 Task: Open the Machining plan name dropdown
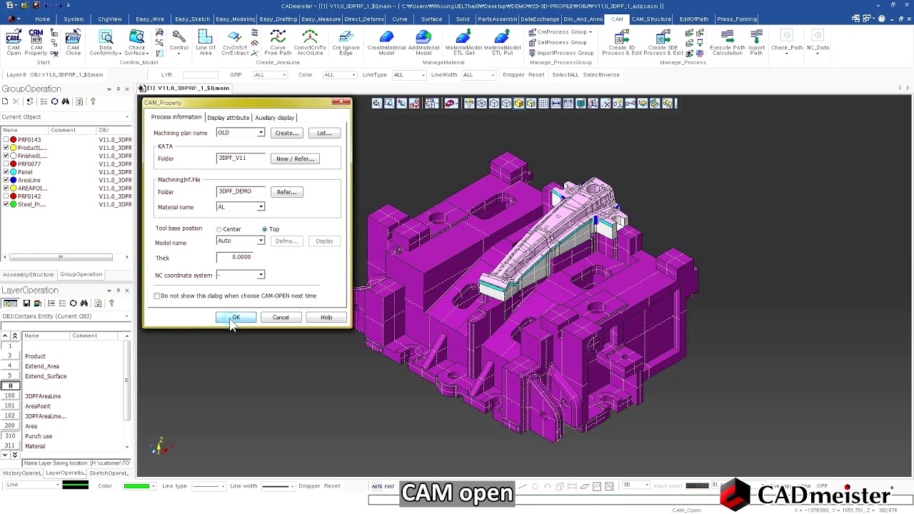pyautogui.click(x=261, y=133)
